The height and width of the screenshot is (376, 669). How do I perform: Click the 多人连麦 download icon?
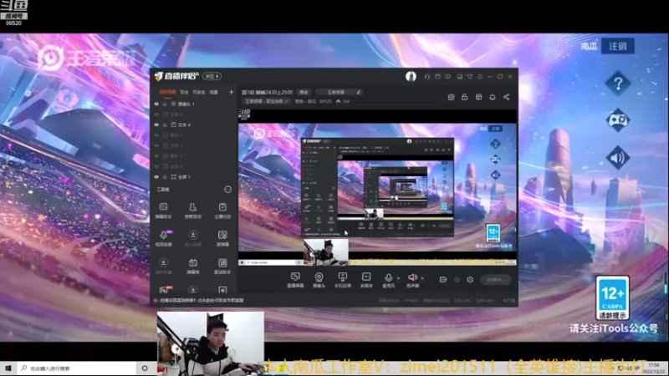pos(193,235)
